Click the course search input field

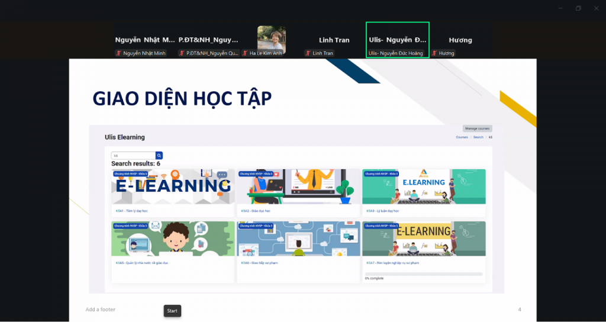134,156
